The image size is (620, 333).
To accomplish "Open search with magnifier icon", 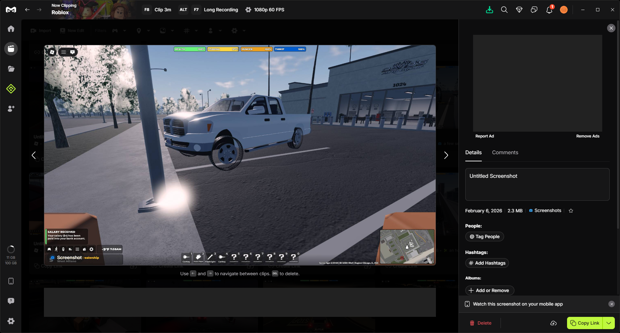I will click(504, 10).
